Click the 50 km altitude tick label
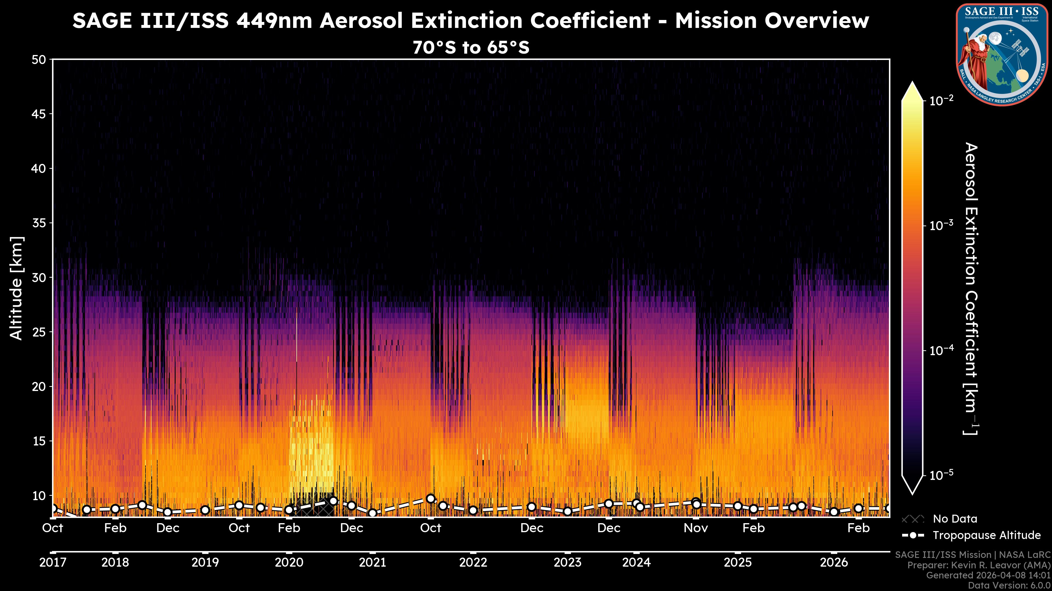The width and height of the screenshot is (1052, 591). (38, 60)
